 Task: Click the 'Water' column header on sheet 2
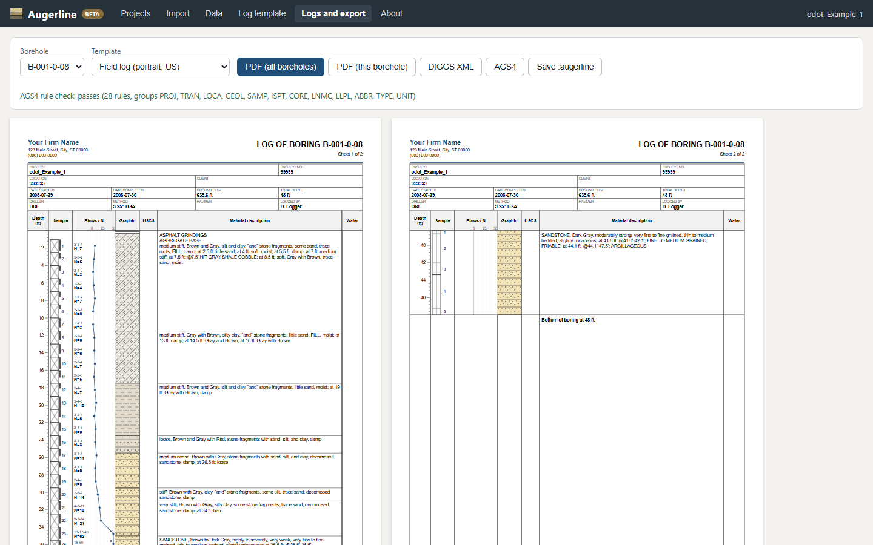734,221
